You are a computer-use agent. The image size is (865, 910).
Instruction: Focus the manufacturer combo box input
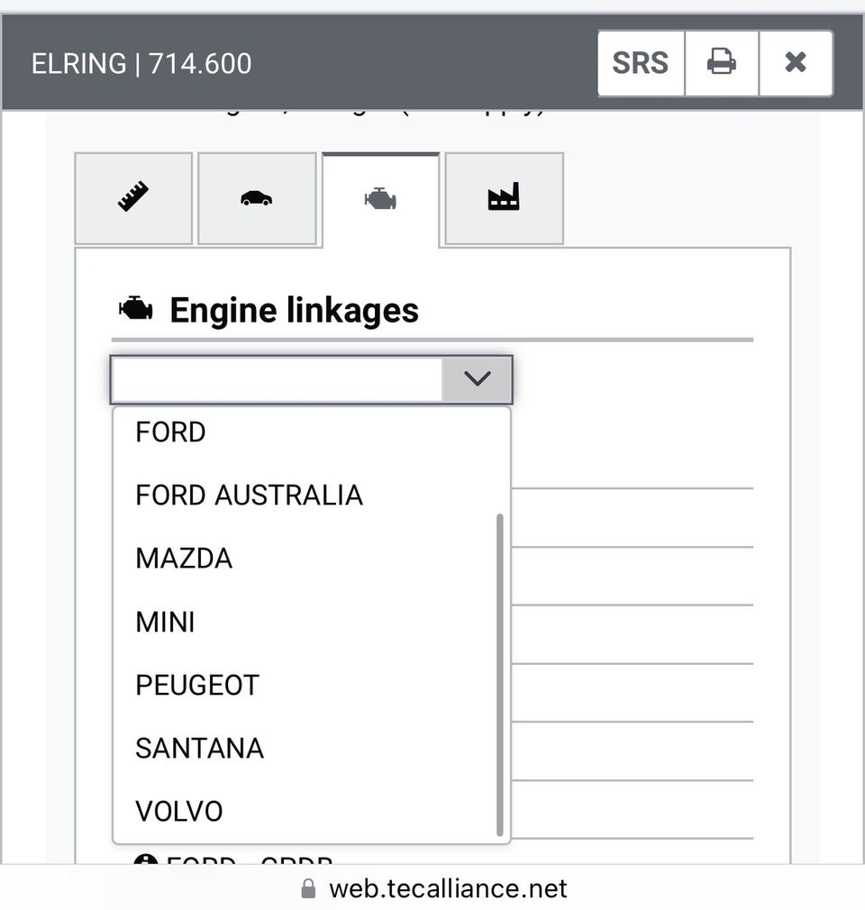tap(277, 379)
